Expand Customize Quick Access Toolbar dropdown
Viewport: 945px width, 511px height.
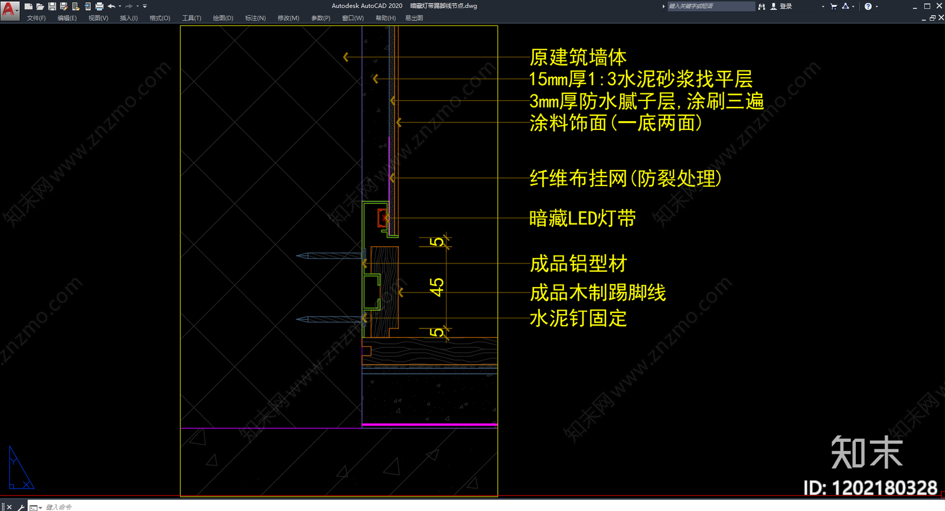pyautogui.click(x=145, y=6)
